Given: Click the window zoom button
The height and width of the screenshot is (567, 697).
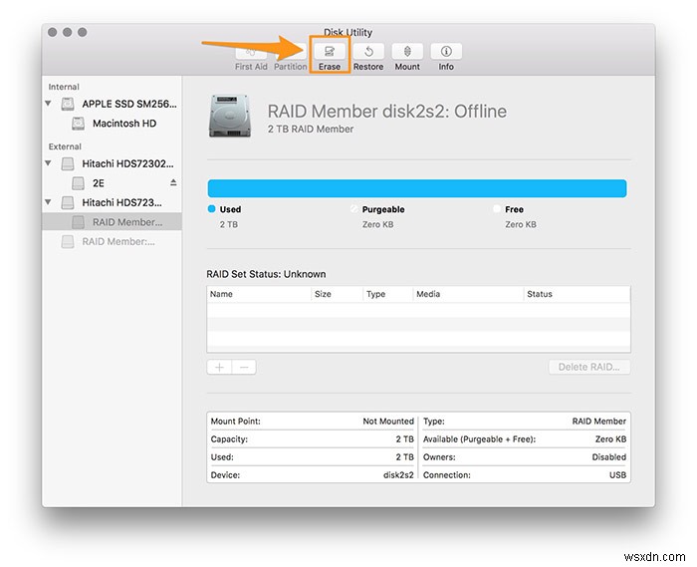Looking at the screenshot, I should tap(83, 32).
